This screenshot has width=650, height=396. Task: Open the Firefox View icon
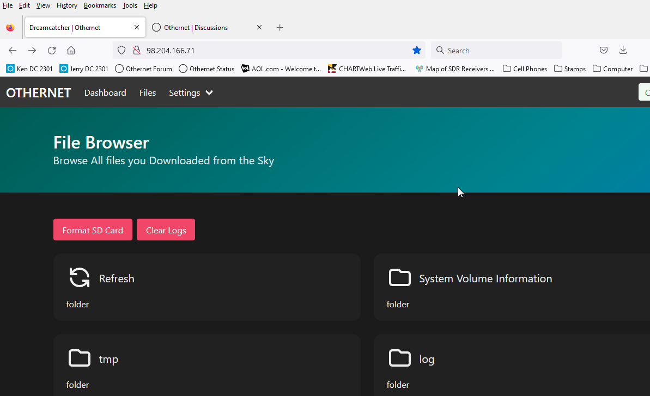coord(10,28)
